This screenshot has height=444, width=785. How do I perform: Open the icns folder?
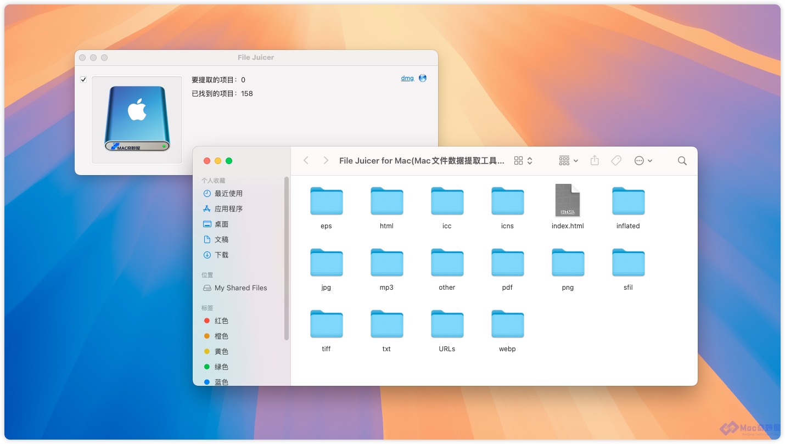(507, 201)
